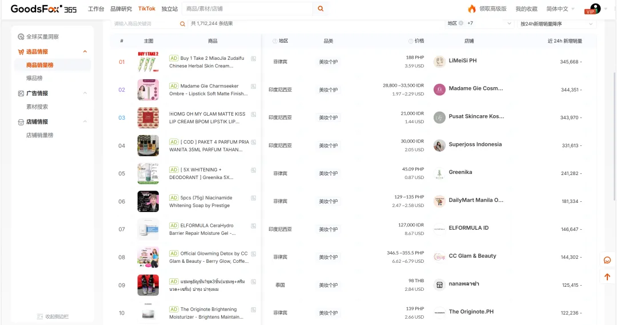Click the back-to-top arrow icon

(x=607, y=277)
